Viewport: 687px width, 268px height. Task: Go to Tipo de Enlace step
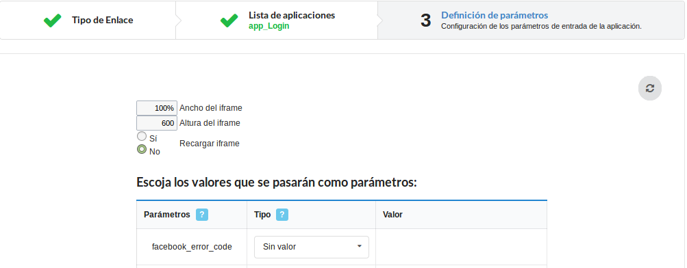[x=103, y=20]
